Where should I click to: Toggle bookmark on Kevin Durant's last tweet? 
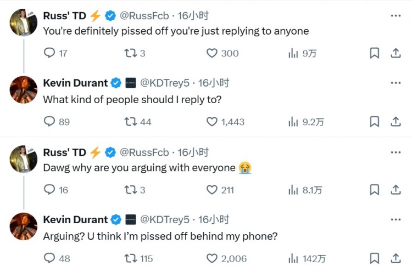374,258
